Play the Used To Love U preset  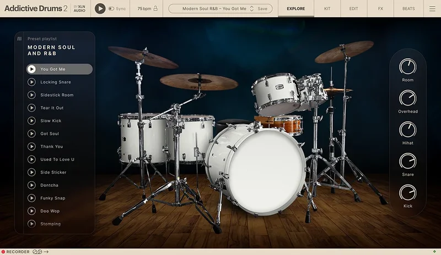[x=31, y=159]
